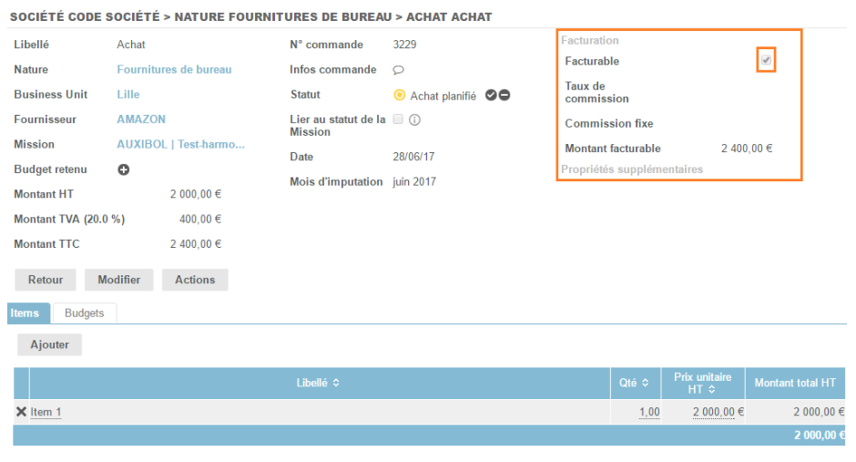Viewport: 856px width, 462px height.
Task: Click the info icon next to Lier au statut
Action: pyautogui.click(x=413, y=119)
